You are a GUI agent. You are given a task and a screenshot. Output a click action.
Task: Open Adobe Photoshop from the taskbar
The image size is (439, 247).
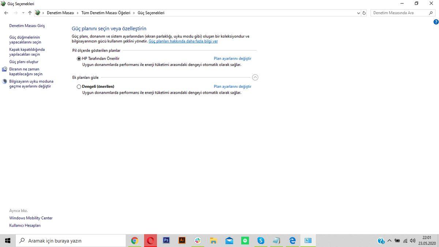coord(166,240)
